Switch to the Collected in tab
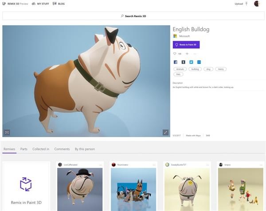 click(x=41, y=149)
